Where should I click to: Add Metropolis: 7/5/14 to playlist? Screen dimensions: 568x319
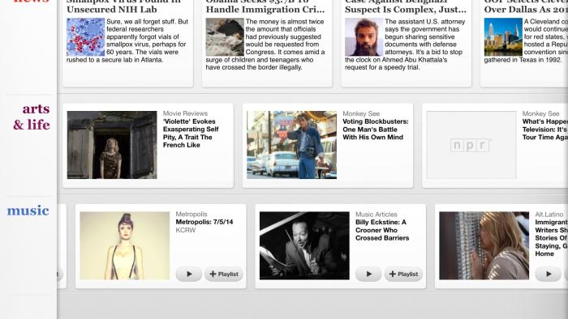tap(224, 274)
